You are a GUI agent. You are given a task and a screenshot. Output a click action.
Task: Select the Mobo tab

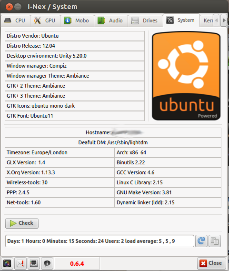pyautogui.click(x=77, y=20)
